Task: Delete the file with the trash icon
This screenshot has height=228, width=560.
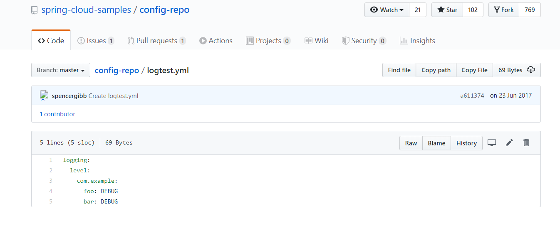Action: click(526, 142)
